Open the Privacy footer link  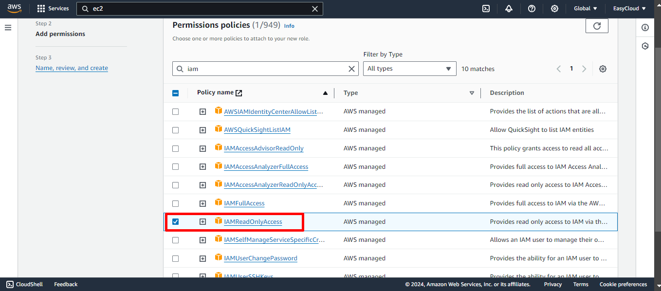tap(553, 284)
